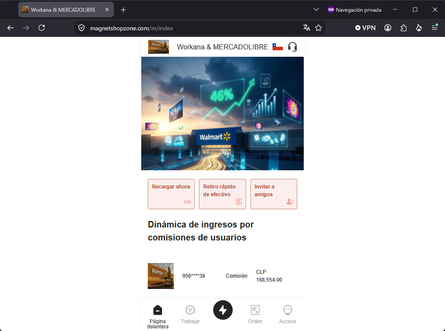Expand the list all tabs chevron
This screenshot has width=445, height=331.
coord(316,10)
